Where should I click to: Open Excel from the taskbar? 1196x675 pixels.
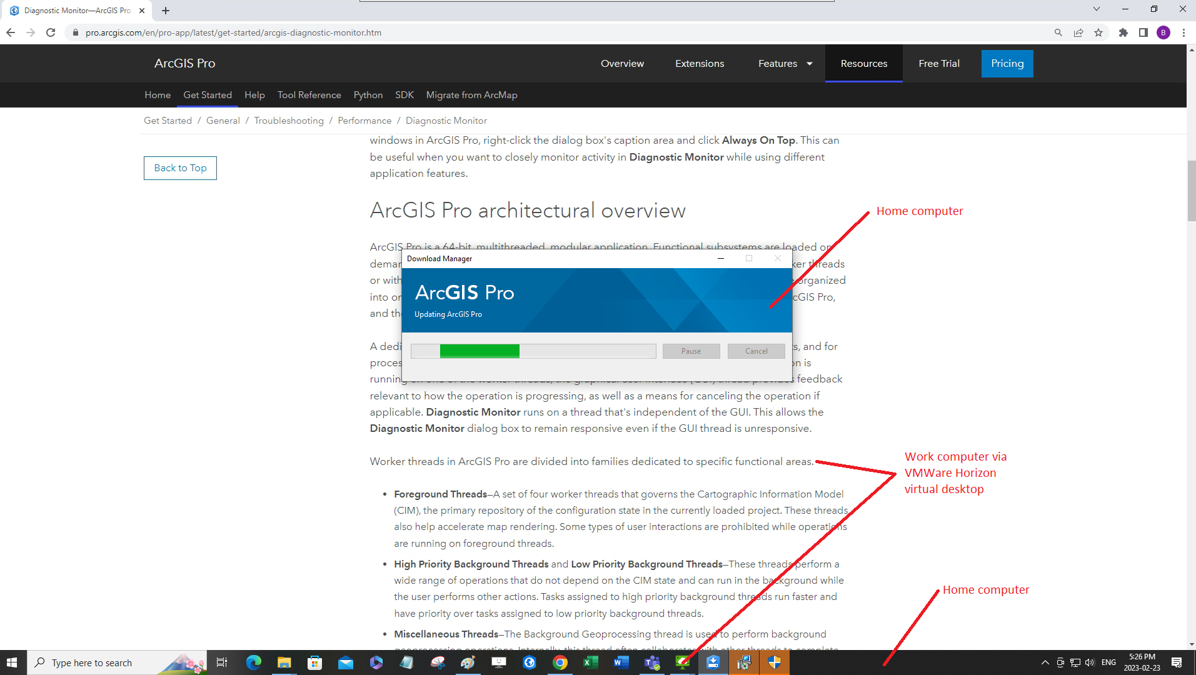[x=590, y=662]
